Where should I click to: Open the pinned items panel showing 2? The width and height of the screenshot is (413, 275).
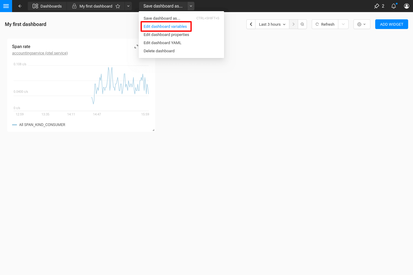379,6
